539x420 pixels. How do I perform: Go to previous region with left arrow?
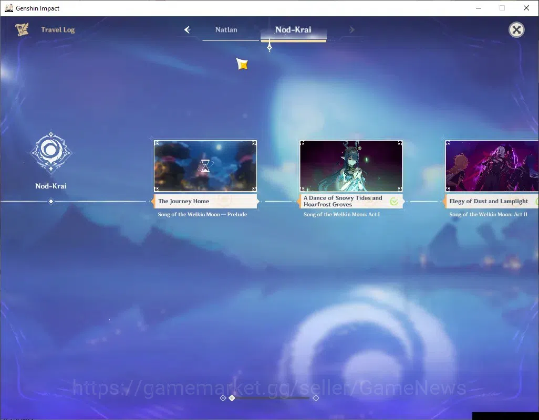click(188, 30)
